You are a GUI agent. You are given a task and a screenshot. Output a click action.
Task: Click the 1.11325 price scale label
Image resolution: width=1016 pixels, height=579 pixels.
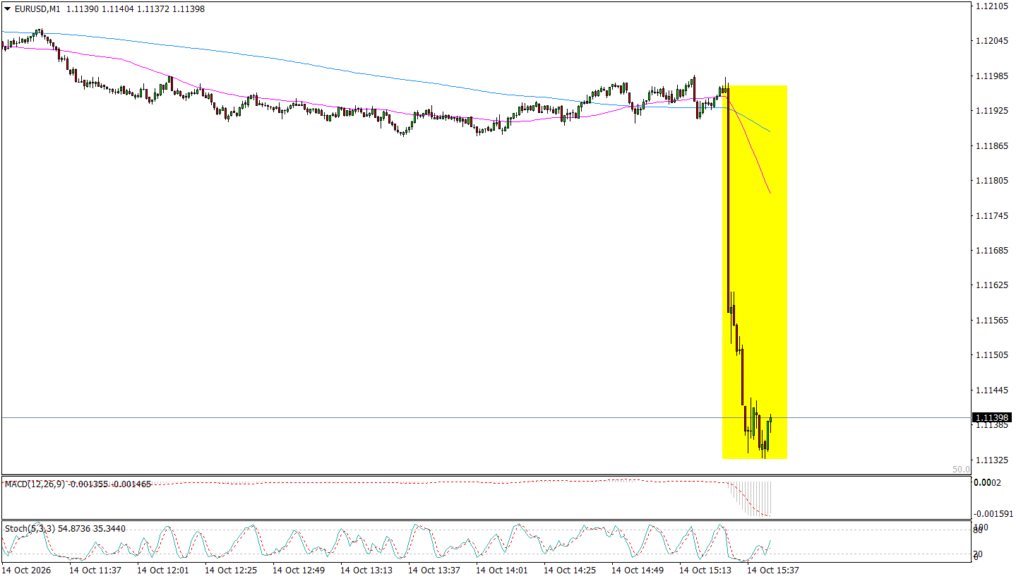coord(993,460)
